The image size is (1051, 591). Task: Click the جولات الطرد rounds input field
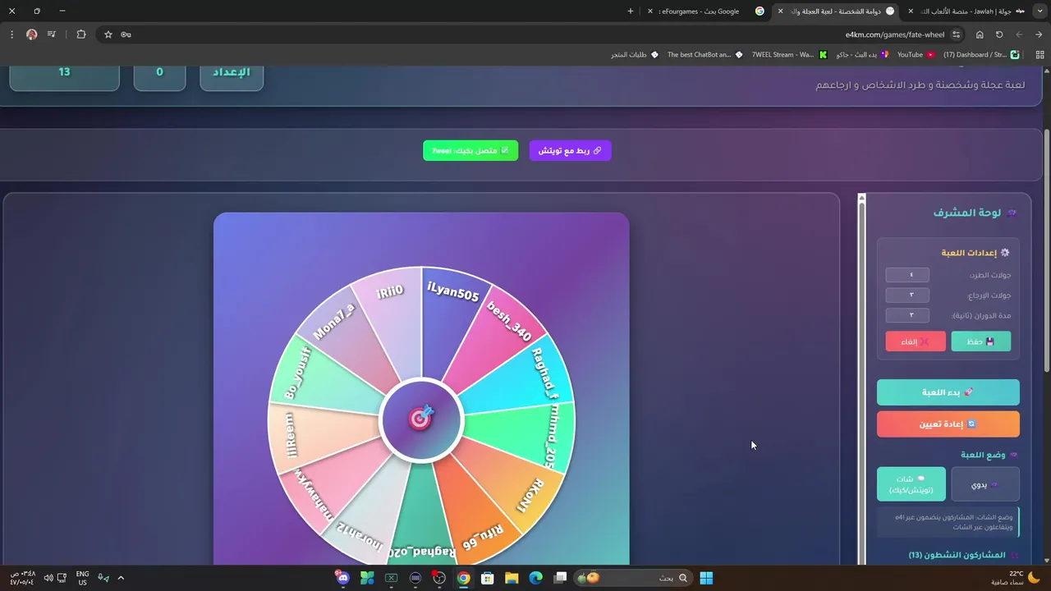[x=907, y=275]
